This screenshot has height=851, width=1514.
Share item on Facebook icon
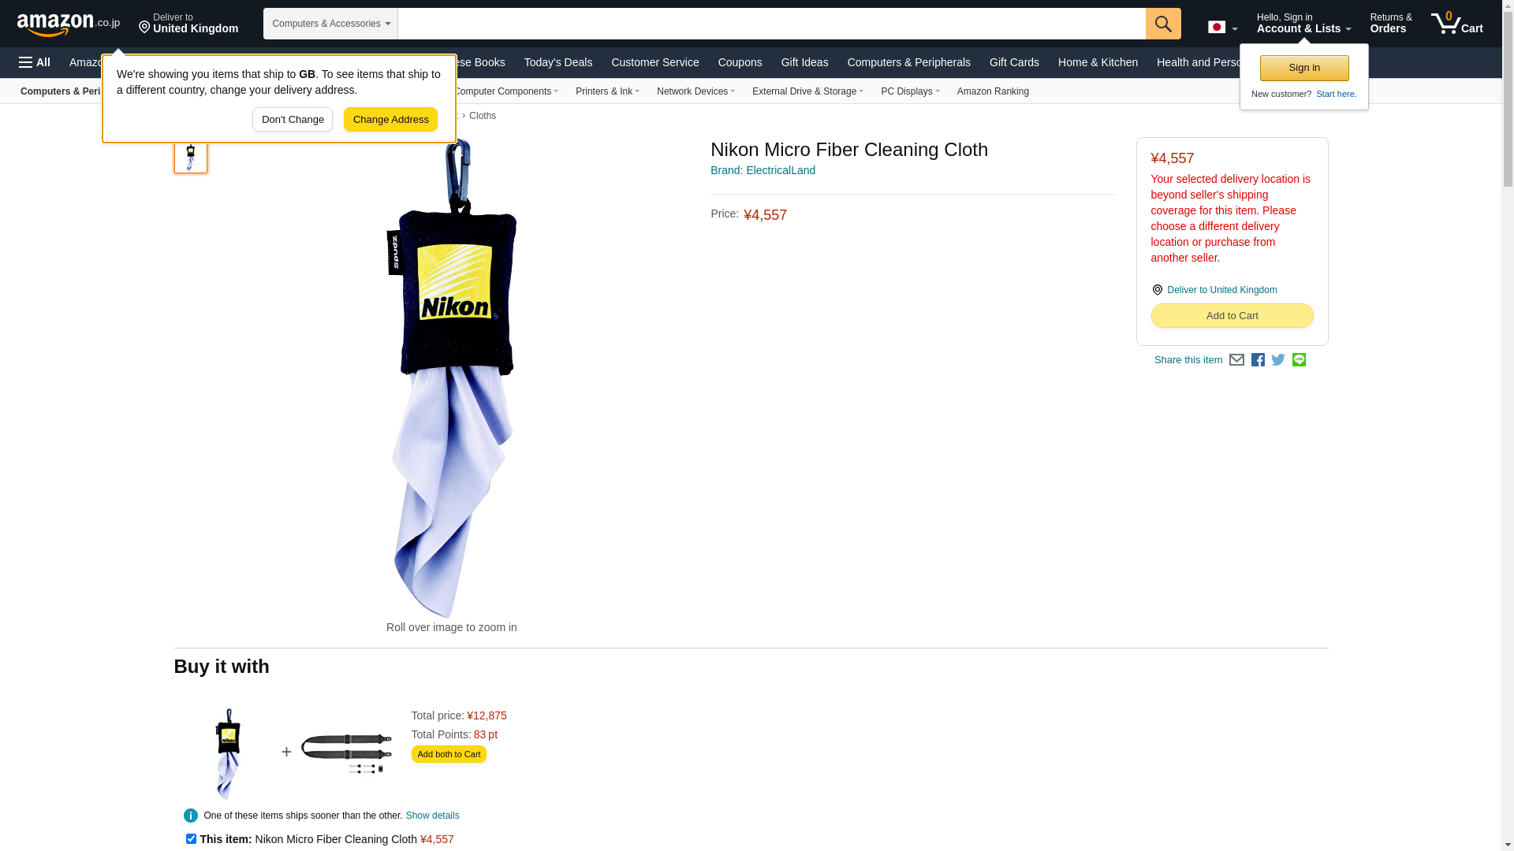click(1258, 360)
